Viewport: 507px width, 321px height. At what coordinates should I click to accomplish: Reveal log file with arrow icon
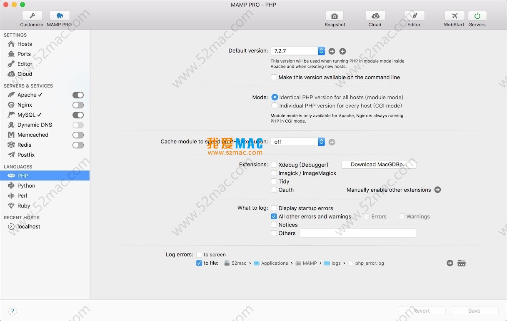[450, 263]
